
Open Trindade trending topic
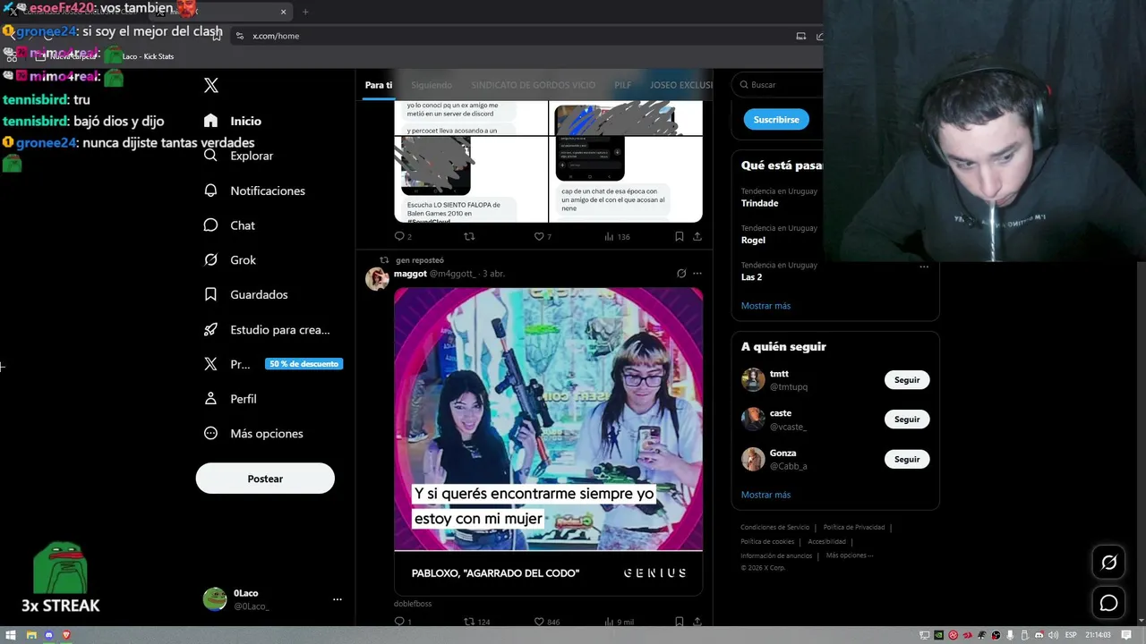[759, 203]
